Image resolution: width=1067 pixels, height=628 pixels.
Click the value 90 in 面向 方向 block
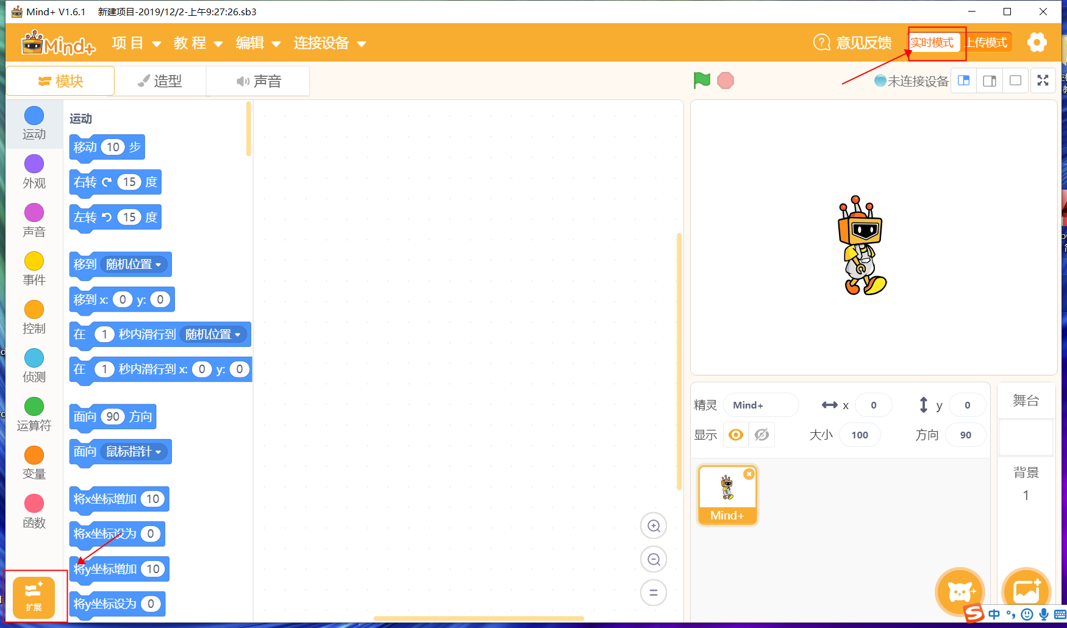point(113,417)
